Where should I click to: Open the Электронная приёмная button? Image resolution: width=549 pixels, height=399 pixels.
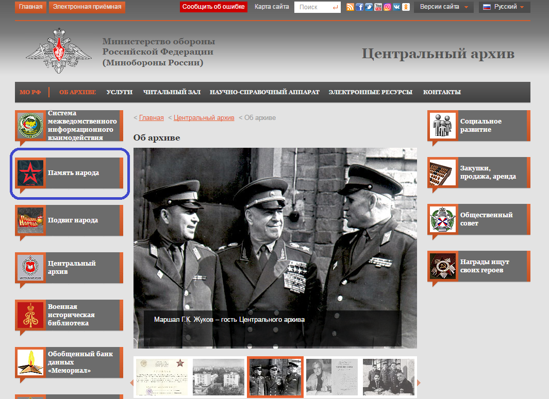[x=87, y=7]
